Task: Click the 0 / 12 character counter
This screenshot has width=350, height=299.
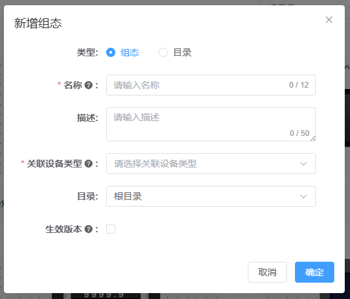Action: pos(299,85)
